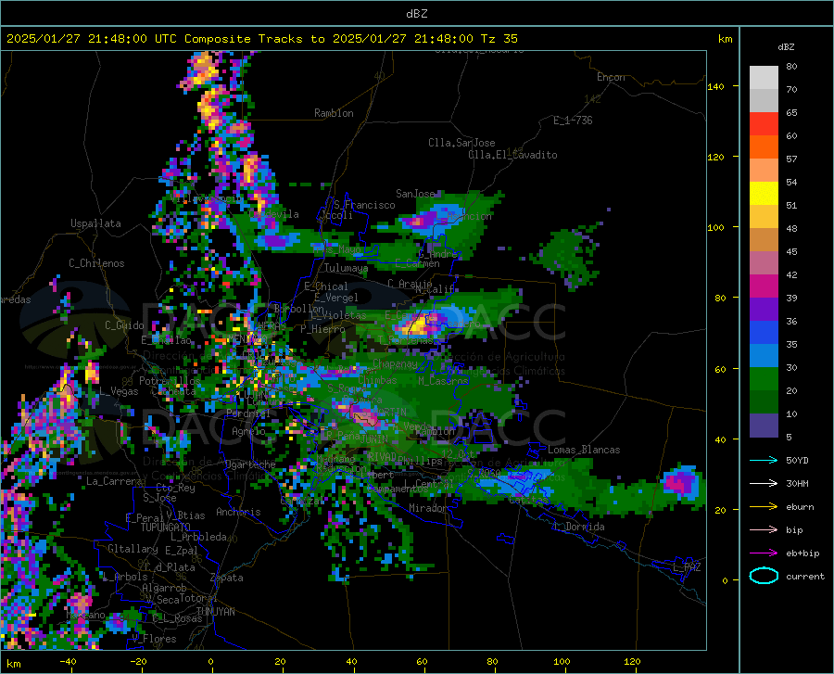The width and height of the screenshot is (834, 674).
Task: Click the 'eb+bip' legend label
Action: tap(802, 553)
